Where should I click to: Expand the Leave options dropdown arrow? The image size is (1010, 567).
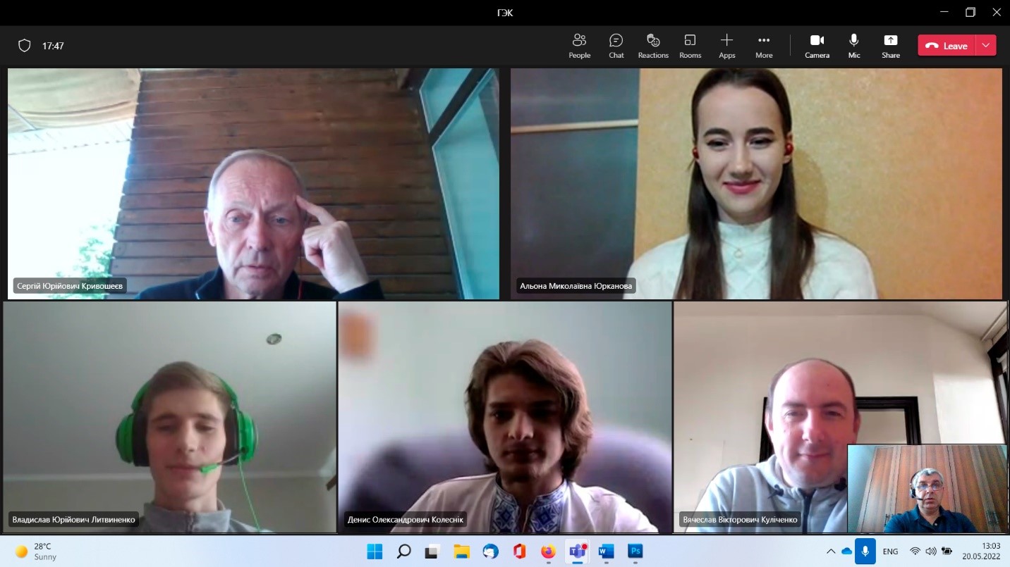985,46
